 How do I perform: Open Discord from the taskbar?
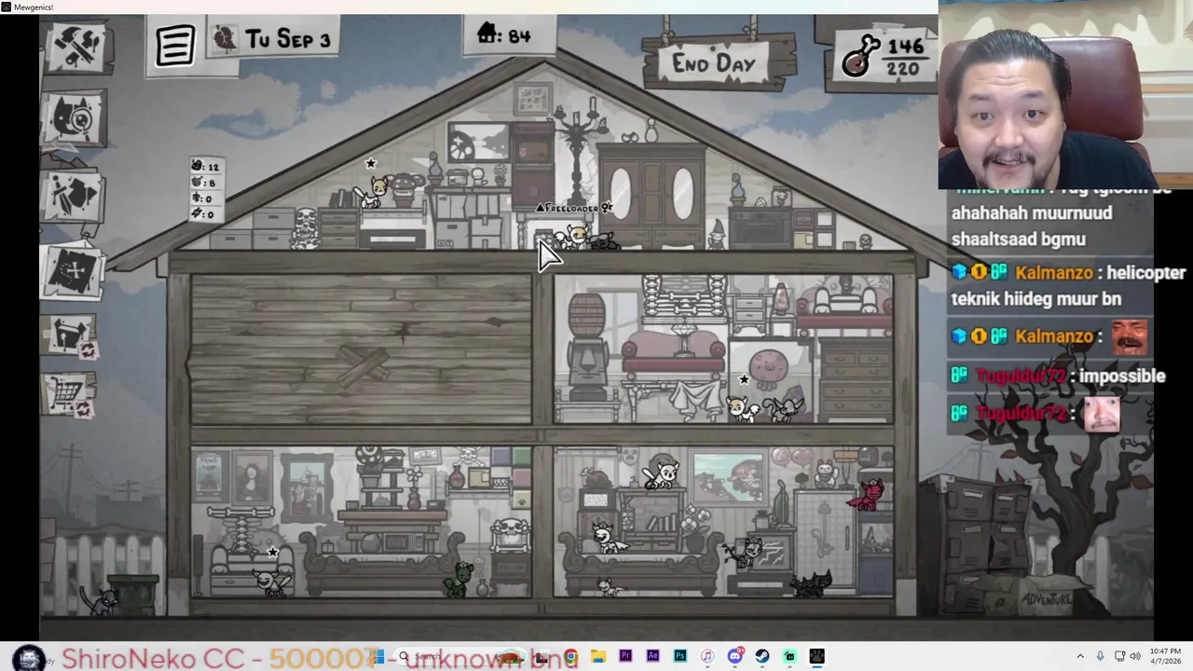click(735, 656)
